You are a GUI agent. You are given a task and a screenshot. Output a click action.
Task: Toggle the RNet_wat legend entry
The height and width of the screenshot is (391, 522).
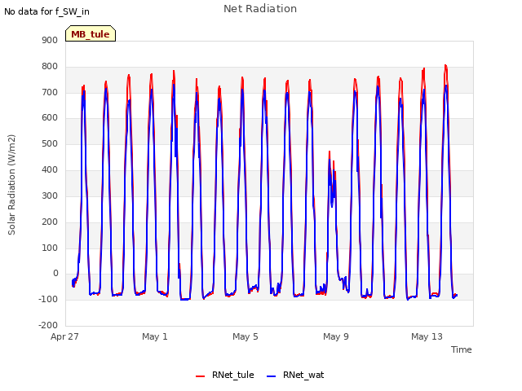(295, 375)
